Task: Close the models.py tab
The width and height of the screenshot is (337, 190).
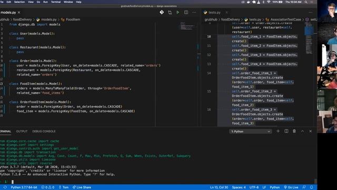Action: (19, 13)
